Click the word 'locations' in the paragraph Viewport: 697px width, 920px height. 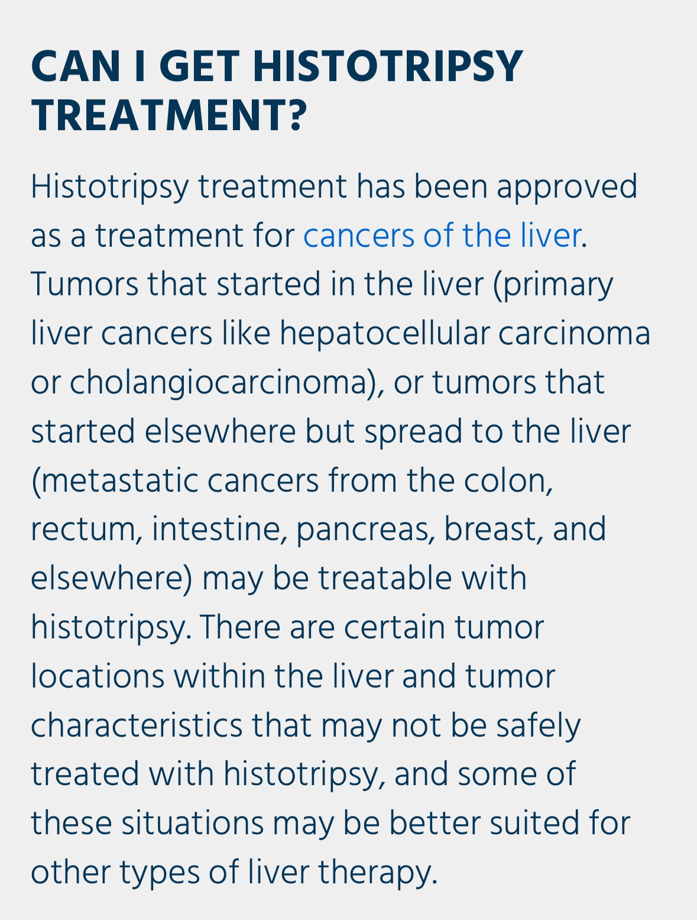tap(98, 676)
